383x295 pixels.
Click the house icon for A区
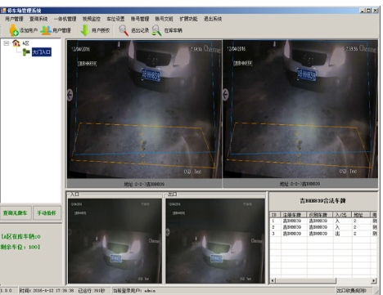point(16,43)
